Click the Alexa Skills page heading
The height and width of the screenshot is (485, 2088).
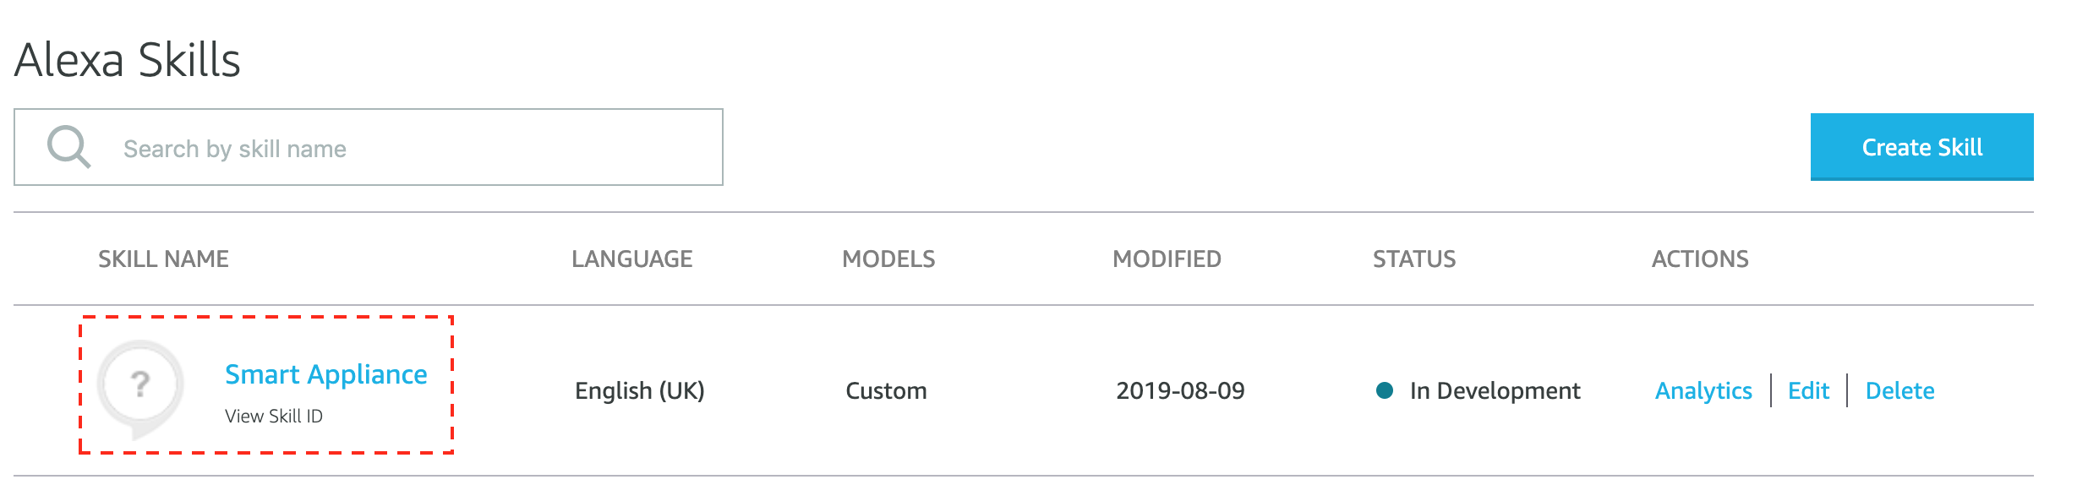coord(128,60)
